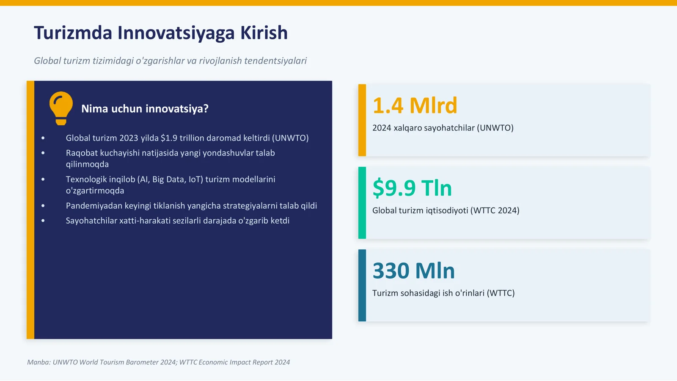The height and width of the screenshot is (381, 677).
Task: Select the title 'Turizmda Innovatsiyaga Kirish'
Action: 161,33
